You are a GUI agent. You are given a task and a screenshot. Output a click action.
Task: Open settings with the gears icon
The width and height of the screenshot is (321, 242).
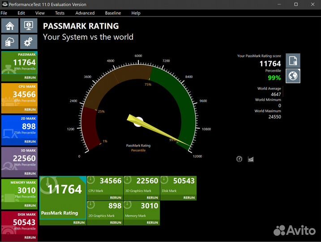pos(29,42)
